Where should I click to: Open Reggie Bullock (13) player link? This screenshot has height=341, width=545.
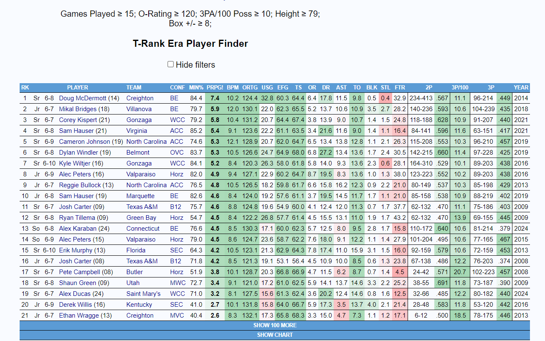86,185
